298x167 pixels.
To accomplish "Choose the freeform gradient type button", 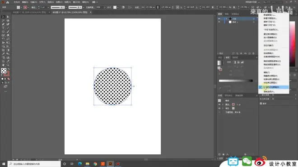I will coord(242,63).
